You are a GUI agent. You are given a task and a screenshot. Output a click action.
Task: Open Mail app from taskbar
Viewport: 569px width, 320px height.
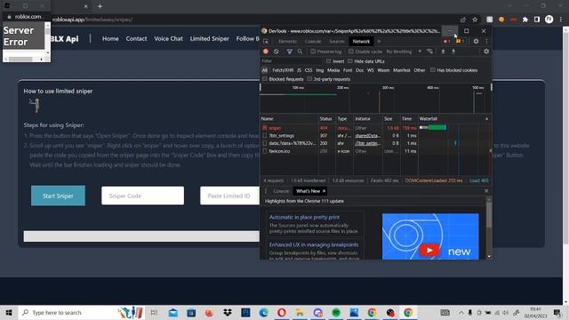pos(173,312)
